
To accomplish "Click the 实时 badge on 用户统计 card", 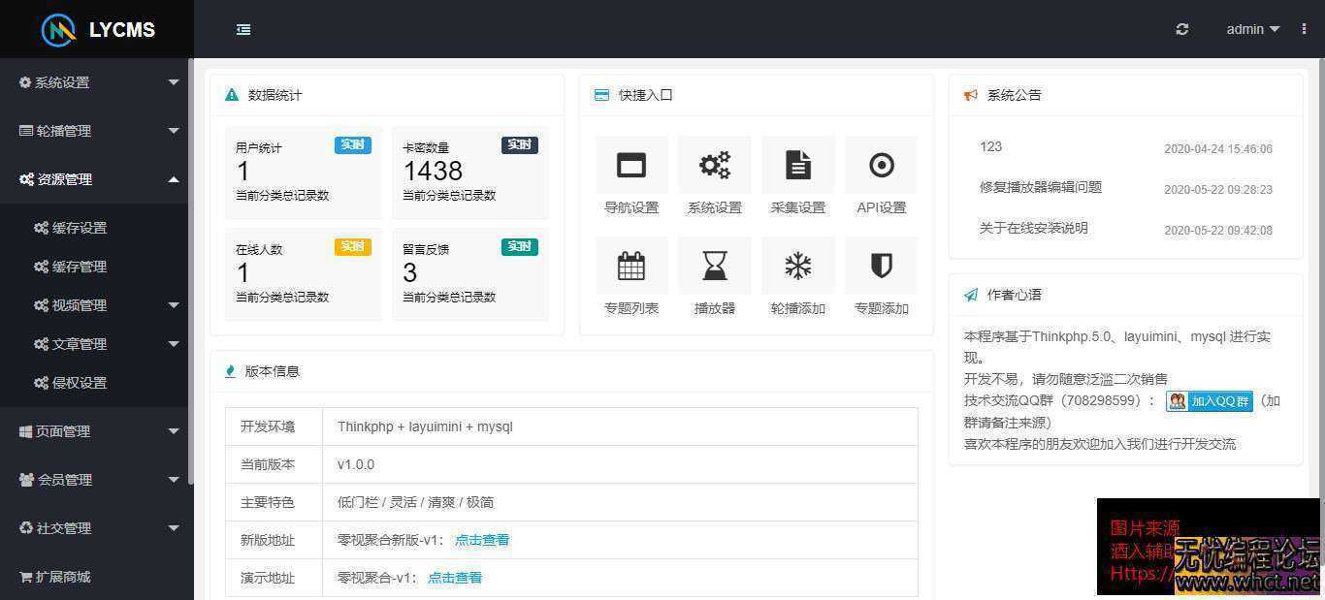I will (352, 143).
